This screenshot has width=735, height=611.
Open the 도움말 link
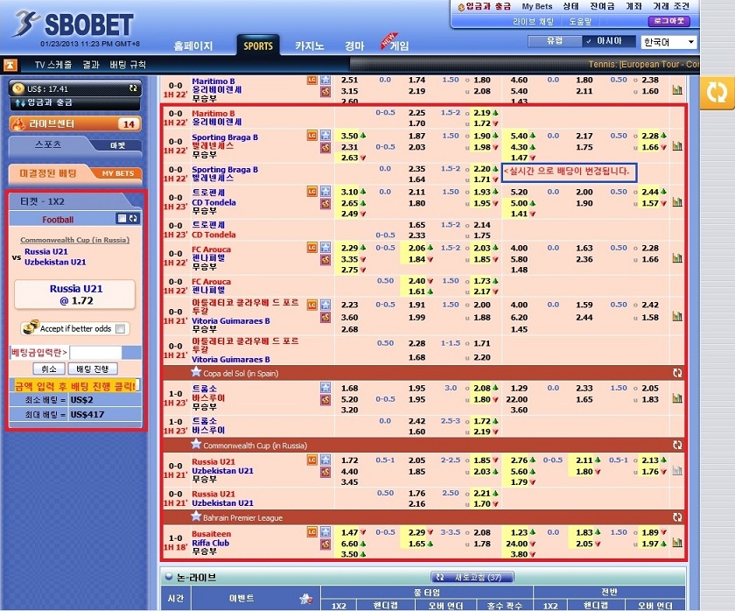click(580, 22)
